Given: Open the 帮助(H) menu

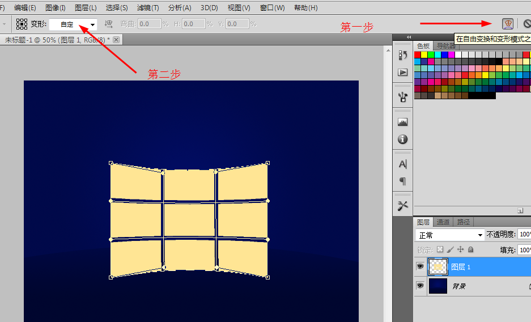Looking at the screenshot, I should [306, 7].
